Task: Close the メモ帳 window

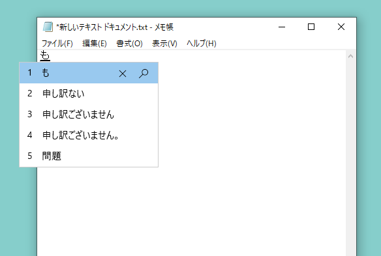Action: point(341,27)
